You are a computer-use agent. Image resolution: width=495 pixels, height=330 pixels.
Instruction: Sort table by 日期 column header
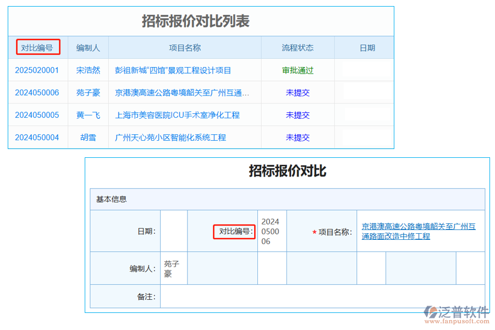click(x=367, y=47)
